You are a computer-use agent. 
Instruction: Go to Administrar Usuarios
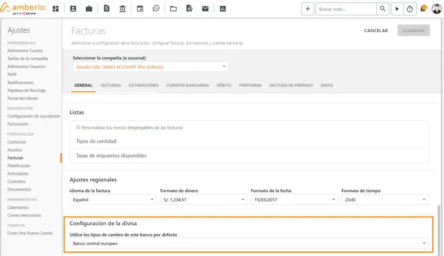(26, 67)
